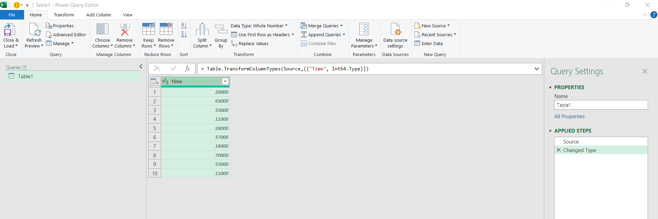Switch to the Transform tab

click(x=64, y=15)
